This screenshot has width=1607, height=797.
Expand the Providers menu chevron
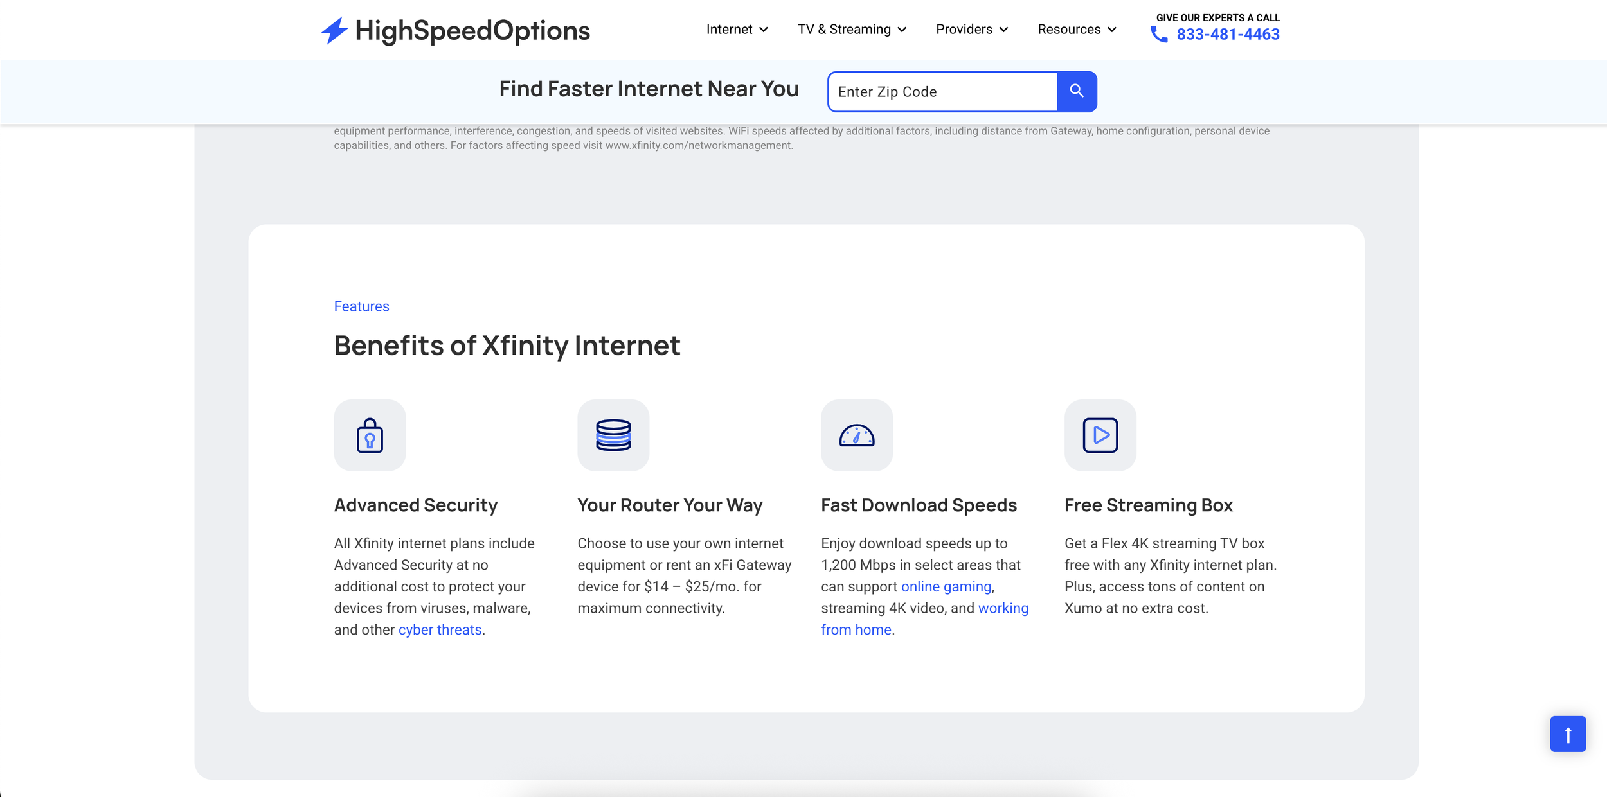1003,30
